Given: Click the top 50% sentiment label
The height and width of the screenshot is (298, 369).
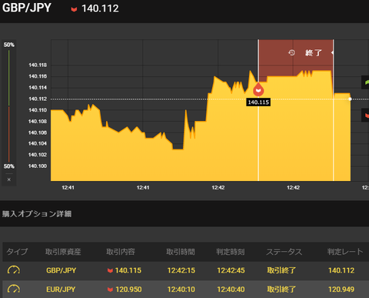Looking at the screenshot, I should pos(9,45).
